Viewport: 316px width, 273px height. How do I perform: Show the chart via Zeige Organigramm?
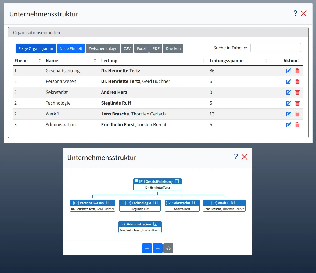(x=35, y=48)
